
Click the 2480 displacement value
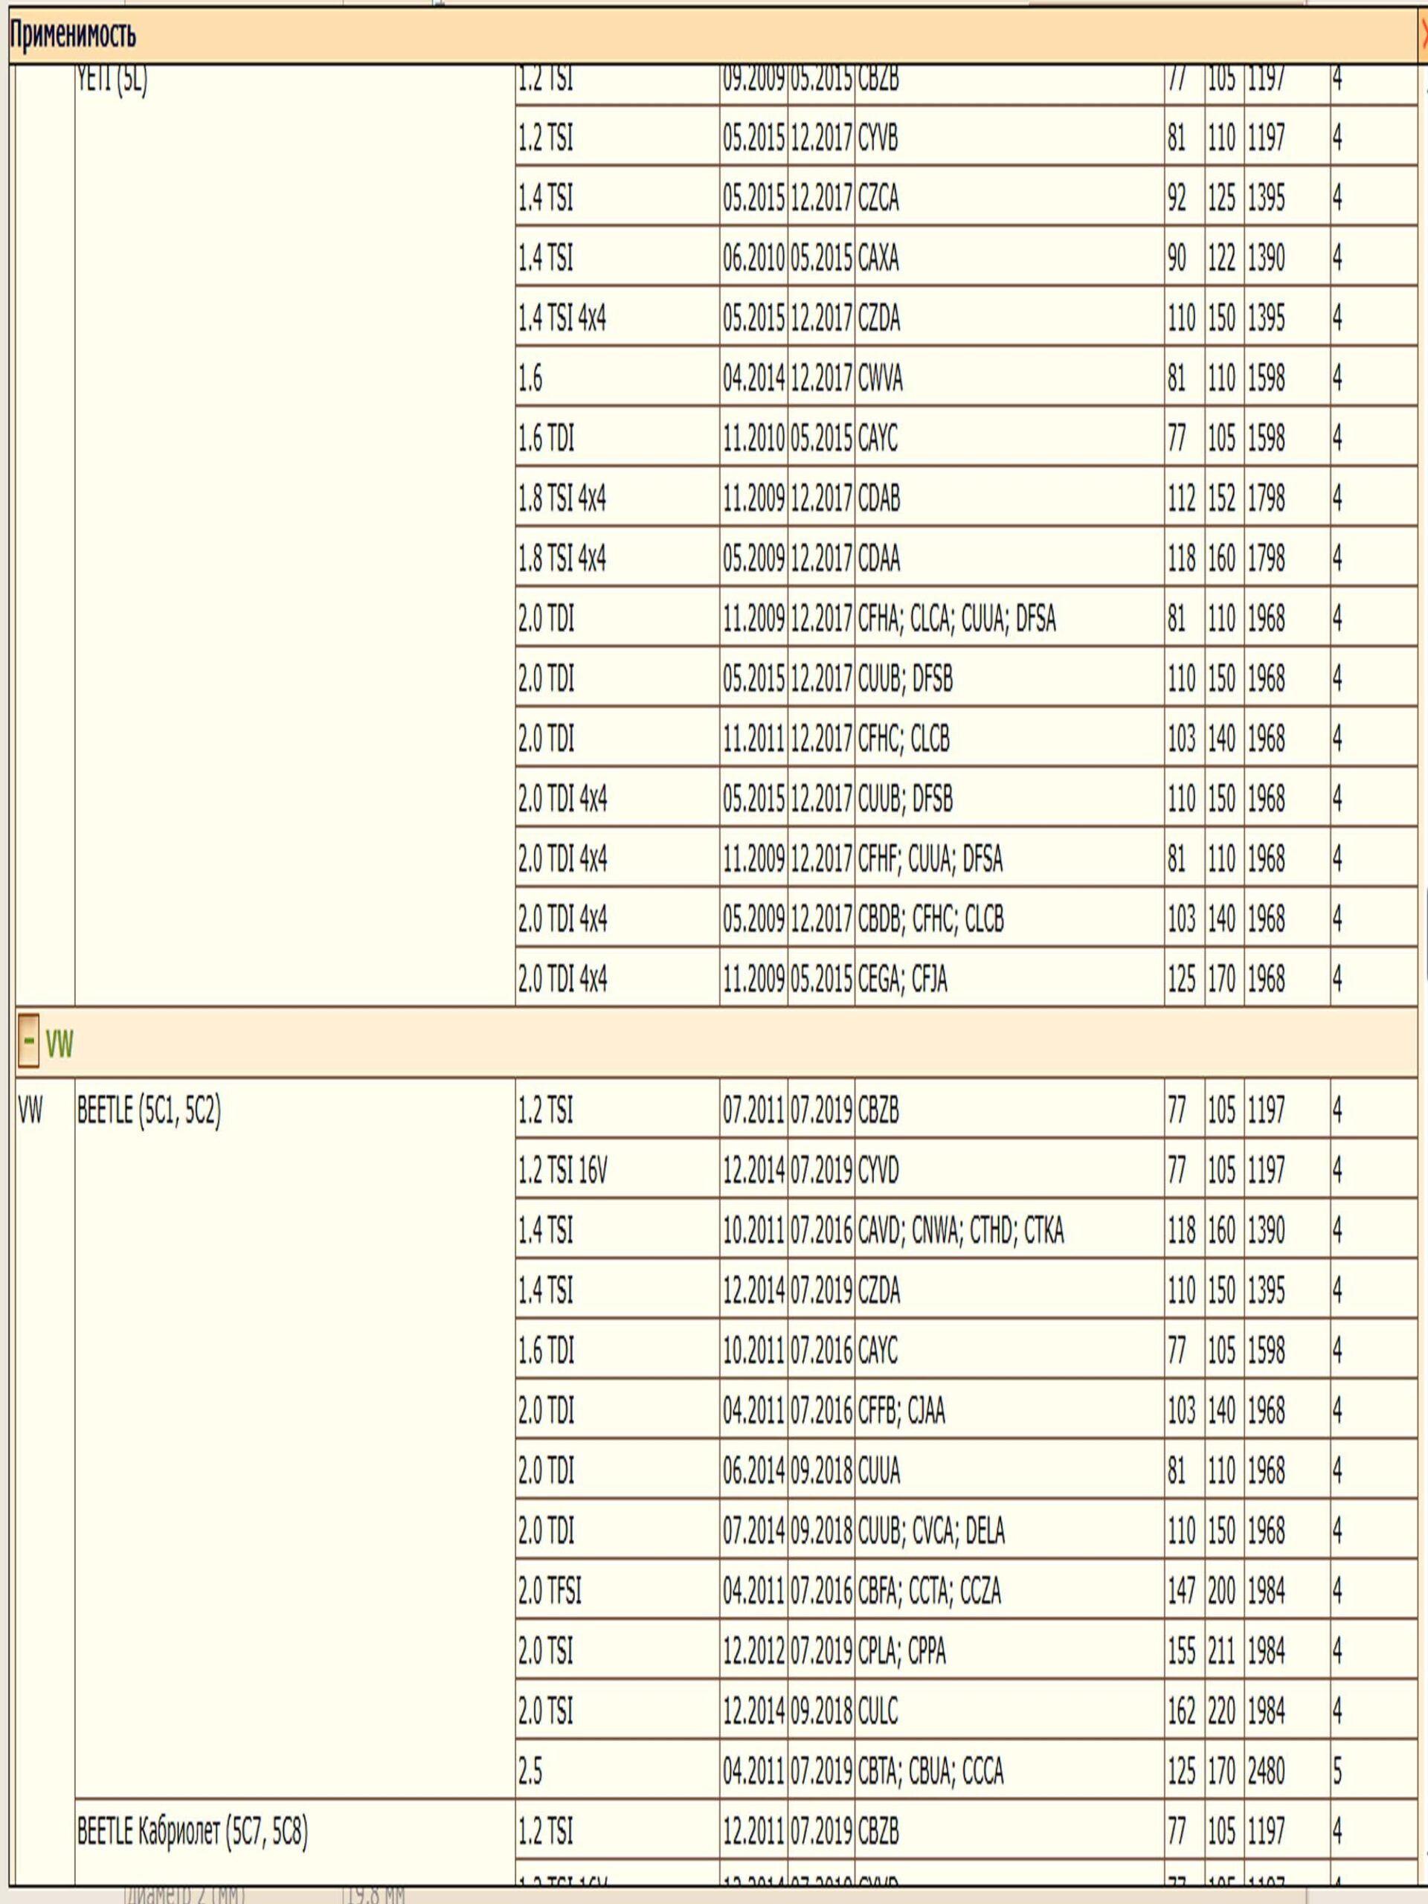(1266, 1772)
